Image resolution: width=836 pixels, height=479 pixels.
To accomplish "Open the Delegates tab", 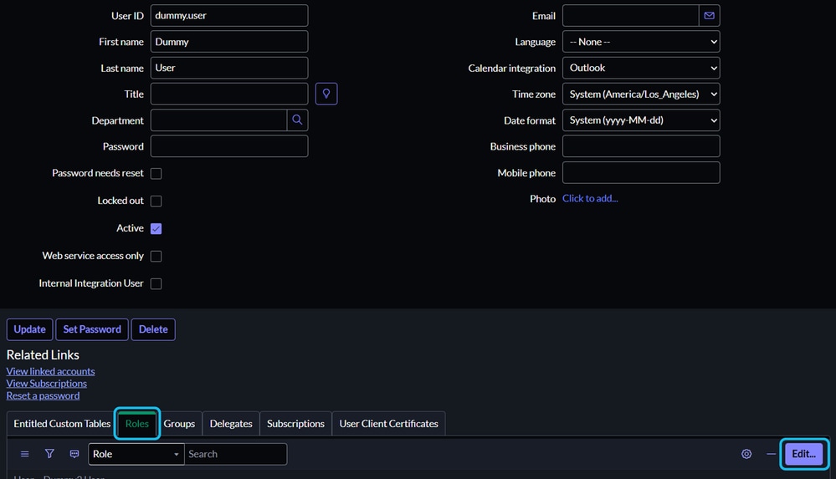I will point(231,424).
